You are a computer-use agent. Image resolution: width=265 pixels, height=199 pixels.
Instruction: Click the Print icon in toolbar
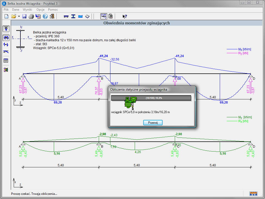pos(31,16)
